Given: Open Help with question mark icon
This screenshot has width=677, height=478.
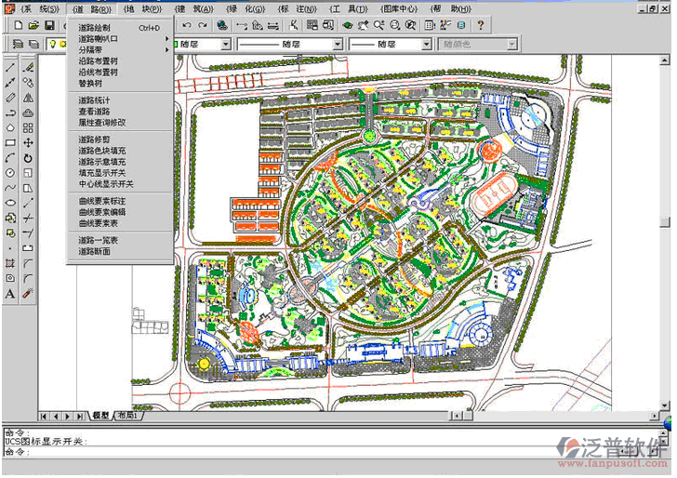Looking at the screenshot, I should click(x=481, y=25).
